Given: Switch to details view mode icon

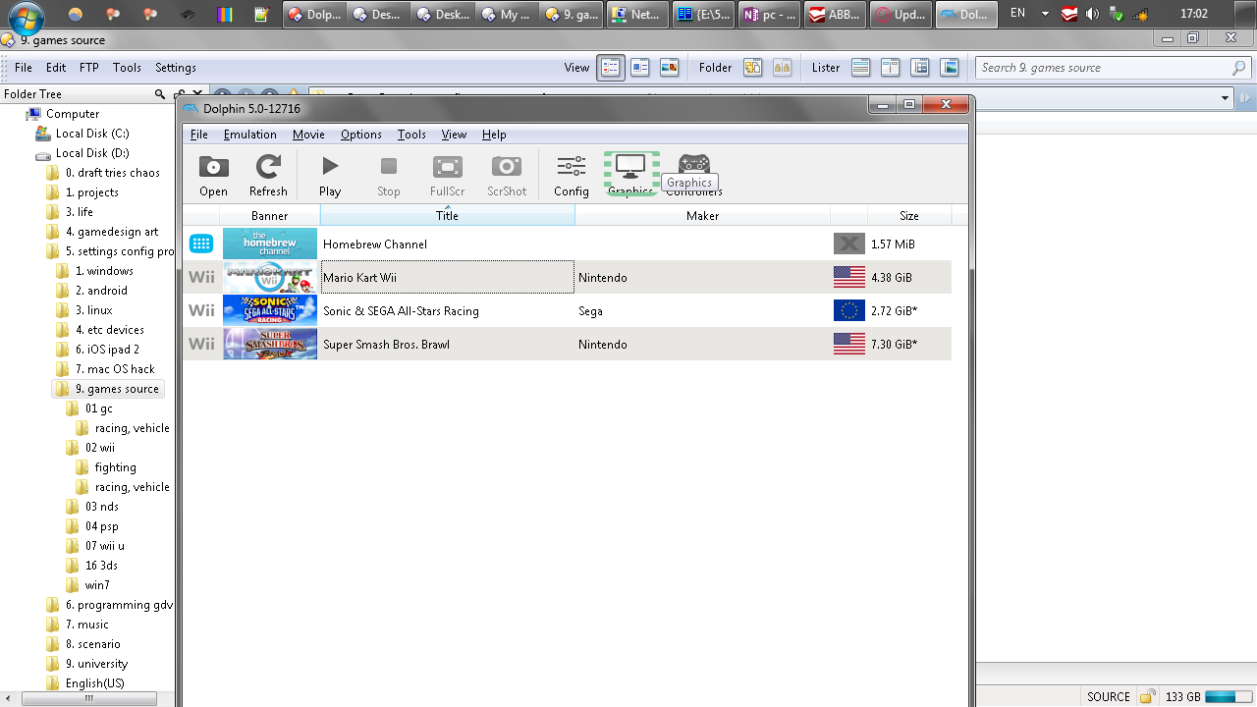Looking at the screenshot, I should 611,68.
